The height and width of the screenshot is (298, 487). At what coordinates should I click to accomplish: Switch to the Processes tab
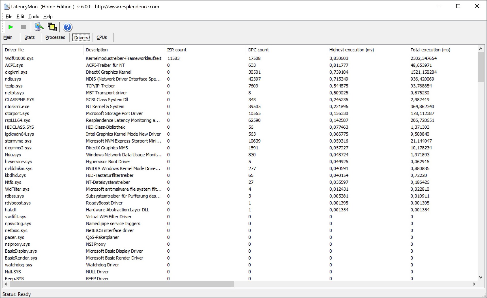pos(55,37)
